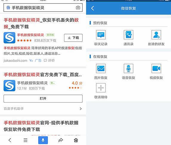Tap the browser back arrow in bottom bar
The height and width of the screenshot is (145, 171).
10,140
